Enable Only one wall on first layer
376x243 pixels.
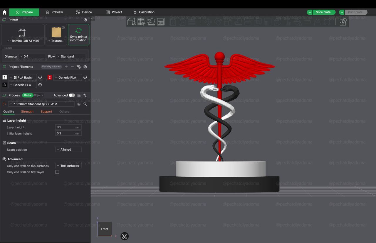click(x=57, y=172)
